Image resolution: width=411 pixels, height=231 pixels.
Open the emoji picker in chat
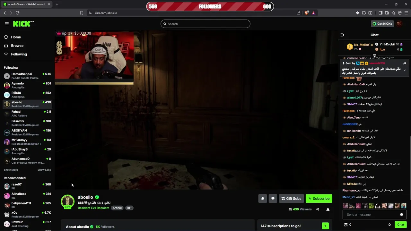(x=401, y=215)
